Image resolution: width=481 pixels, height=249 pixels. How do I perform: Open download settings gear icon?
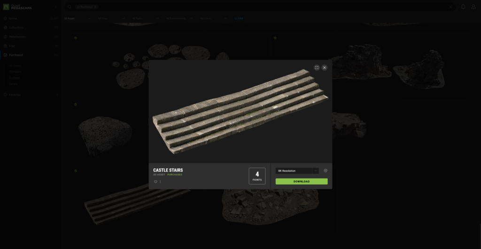[326, 171]
